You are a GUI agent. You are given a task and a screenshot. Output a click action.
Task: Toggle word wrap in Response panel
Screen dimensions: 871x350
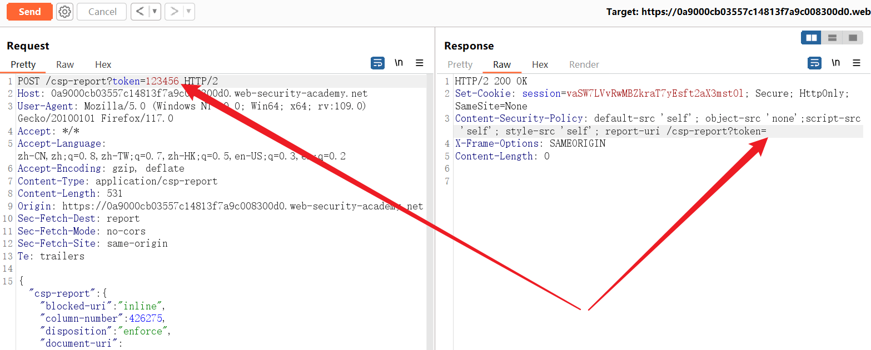pyautogui.click(x=814, y=63)
